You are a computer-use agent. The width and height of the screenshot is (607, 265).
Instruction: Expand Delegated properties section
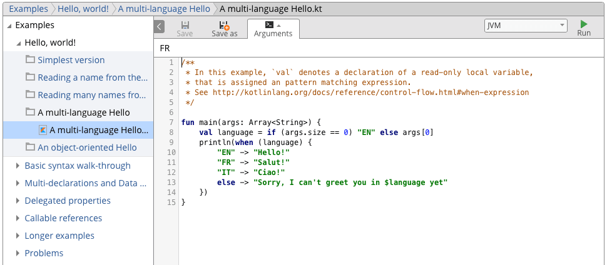(x=18, y=201)
